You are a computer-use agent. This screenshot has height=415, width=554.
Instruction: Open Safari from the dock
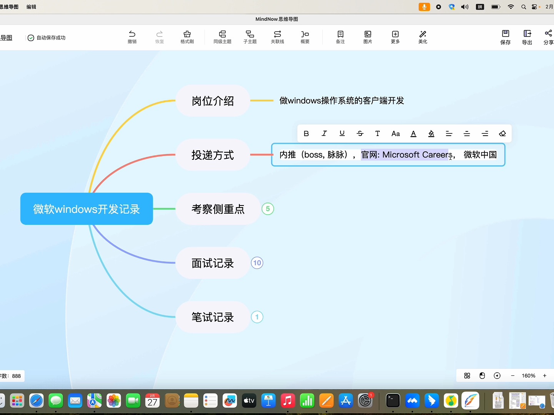point(37,401)
